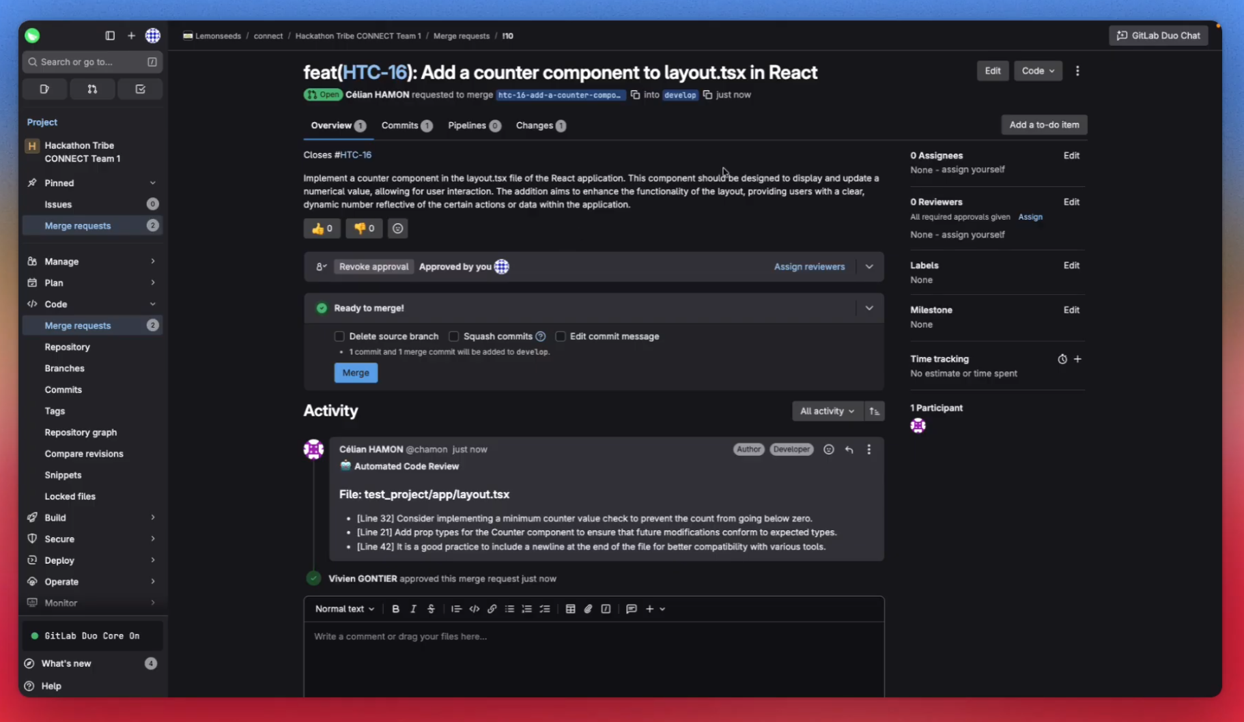1244x722 pixels.
Task: Add time entry with plus icon
Action: pyautogui.click(x=1077, y=359)
